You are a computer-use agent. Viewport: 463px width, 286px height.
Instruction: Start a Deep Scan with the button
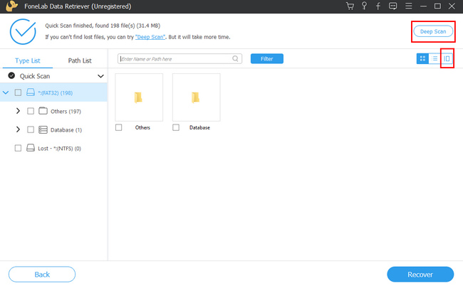point(433,31)
